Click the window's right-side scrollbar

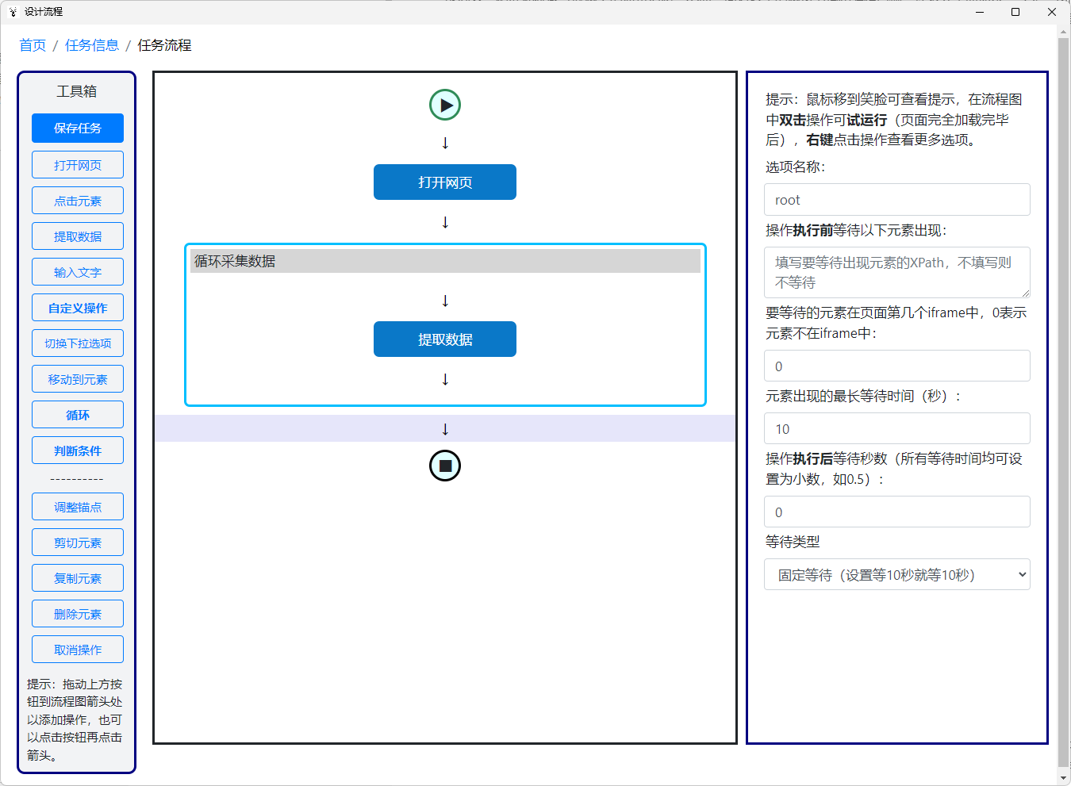pyautogui.click(x=1064, y=397)
